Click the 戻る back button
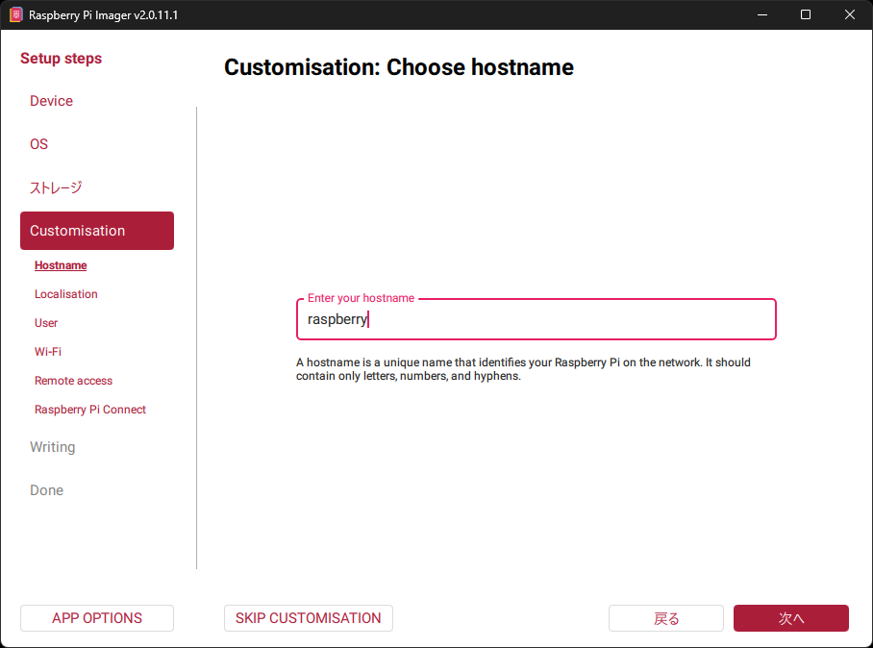873x648 pixels. [666, 618]
